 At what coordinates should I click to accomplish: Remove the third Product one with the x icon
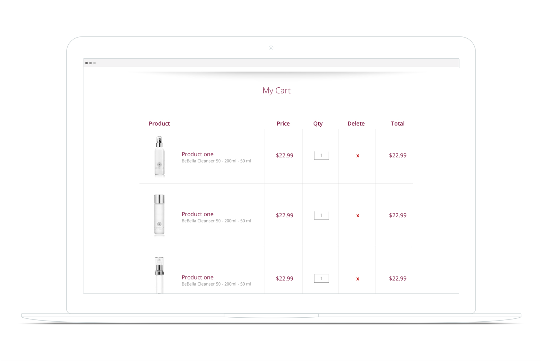coord(357,278)
